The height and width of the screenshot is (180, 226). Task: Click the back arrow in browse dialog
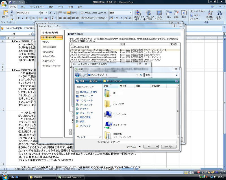(x=77, y=75)
